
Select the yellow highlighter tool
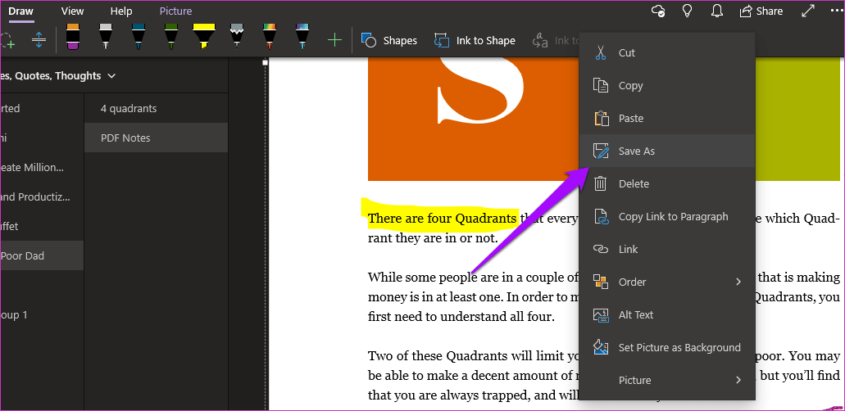click(204, 37)
